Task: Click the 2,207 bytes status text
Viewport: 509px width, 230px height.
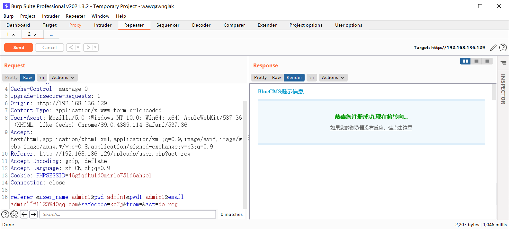Action: click(x=467, y=225)
